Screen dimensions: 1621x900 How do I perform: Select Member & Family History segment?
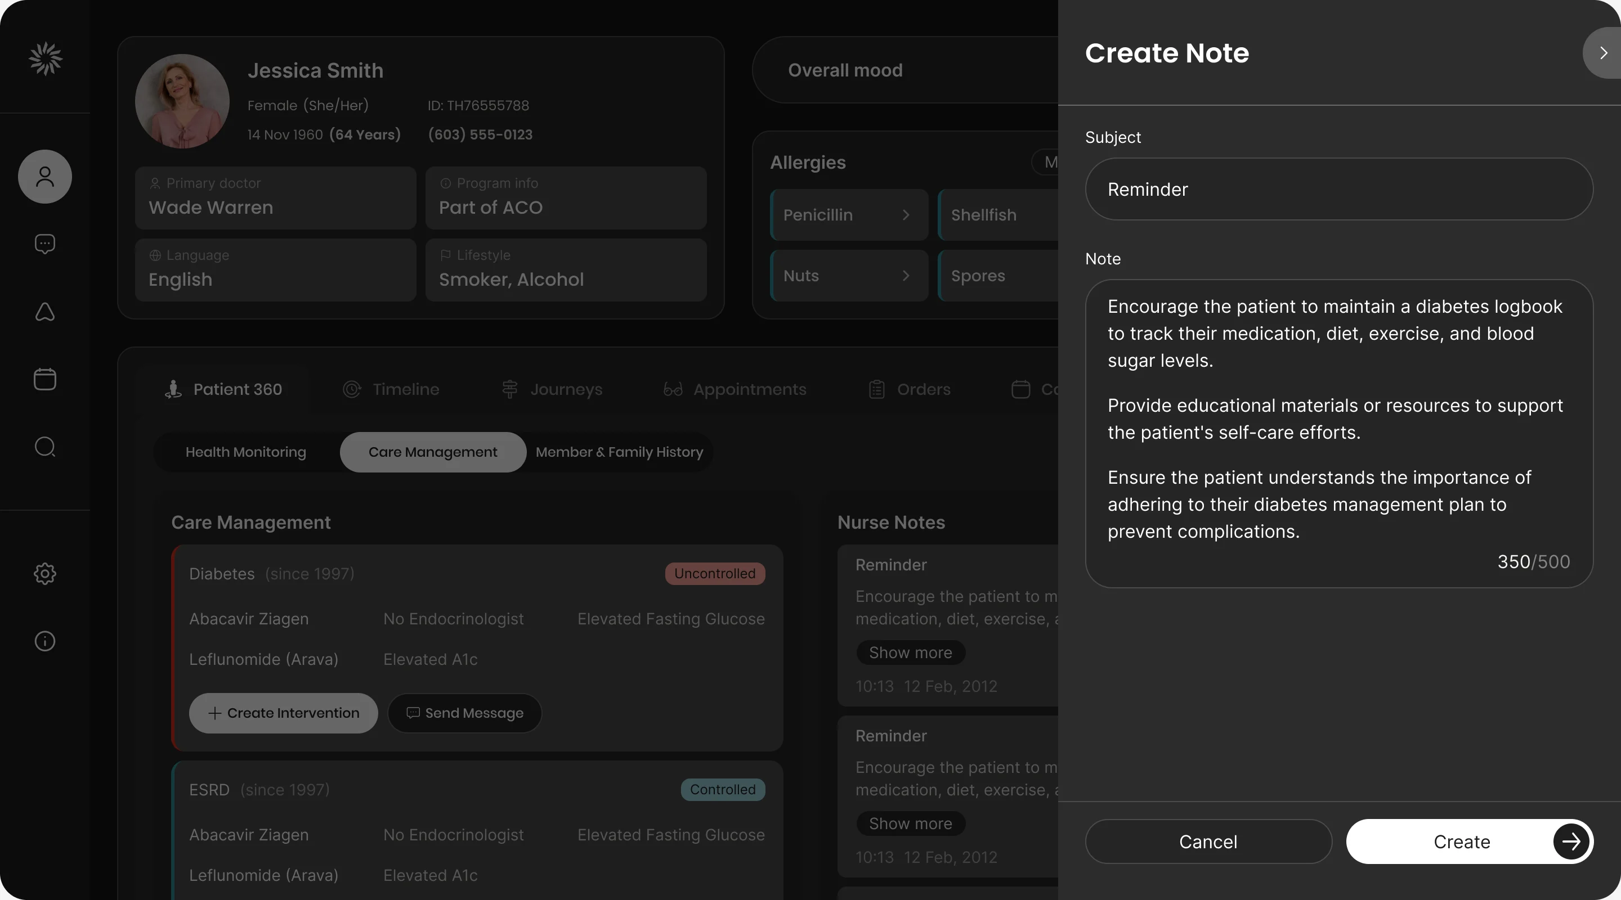pyautogui.click(x=619, y=452)
